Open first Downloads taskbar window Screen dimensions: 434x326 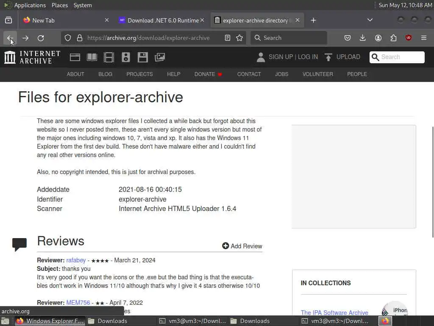108,321
